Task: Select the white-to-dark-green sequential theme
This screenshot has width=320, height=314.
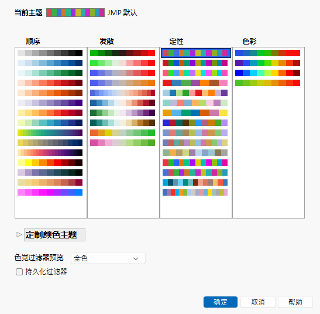Action: tap(50, 73)
